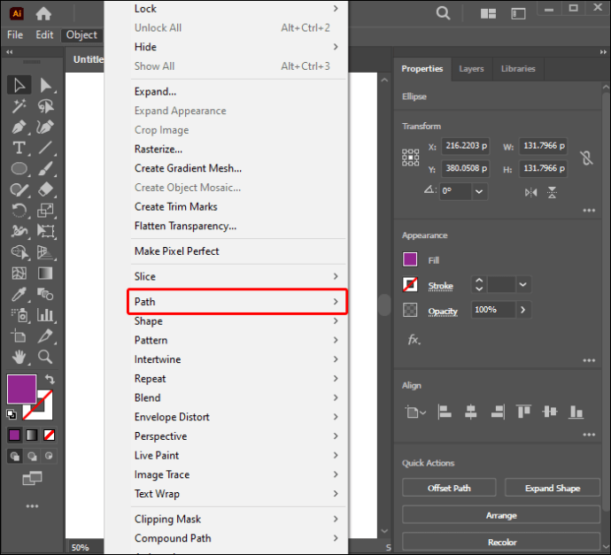The width and height of the screenshot is (611, 555).
Task: Select the Zoom tool in toolbar
Action: (x=45, y=357)
